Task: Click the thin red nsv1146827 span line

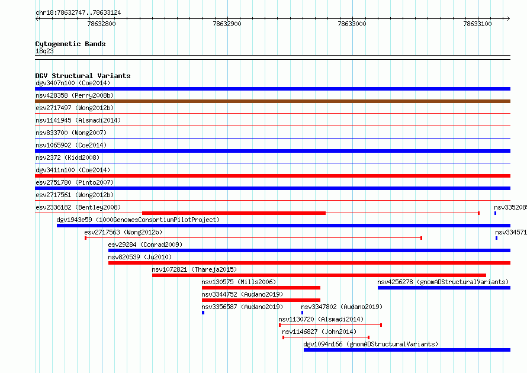Action: click(x=326, y=337)
